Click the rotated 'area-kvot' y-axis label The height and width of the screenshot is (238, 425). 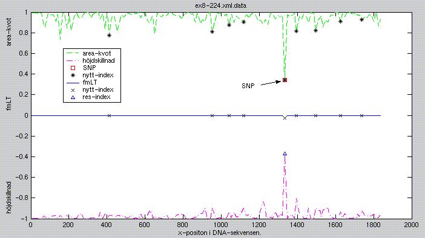click(x=9, y=32)
